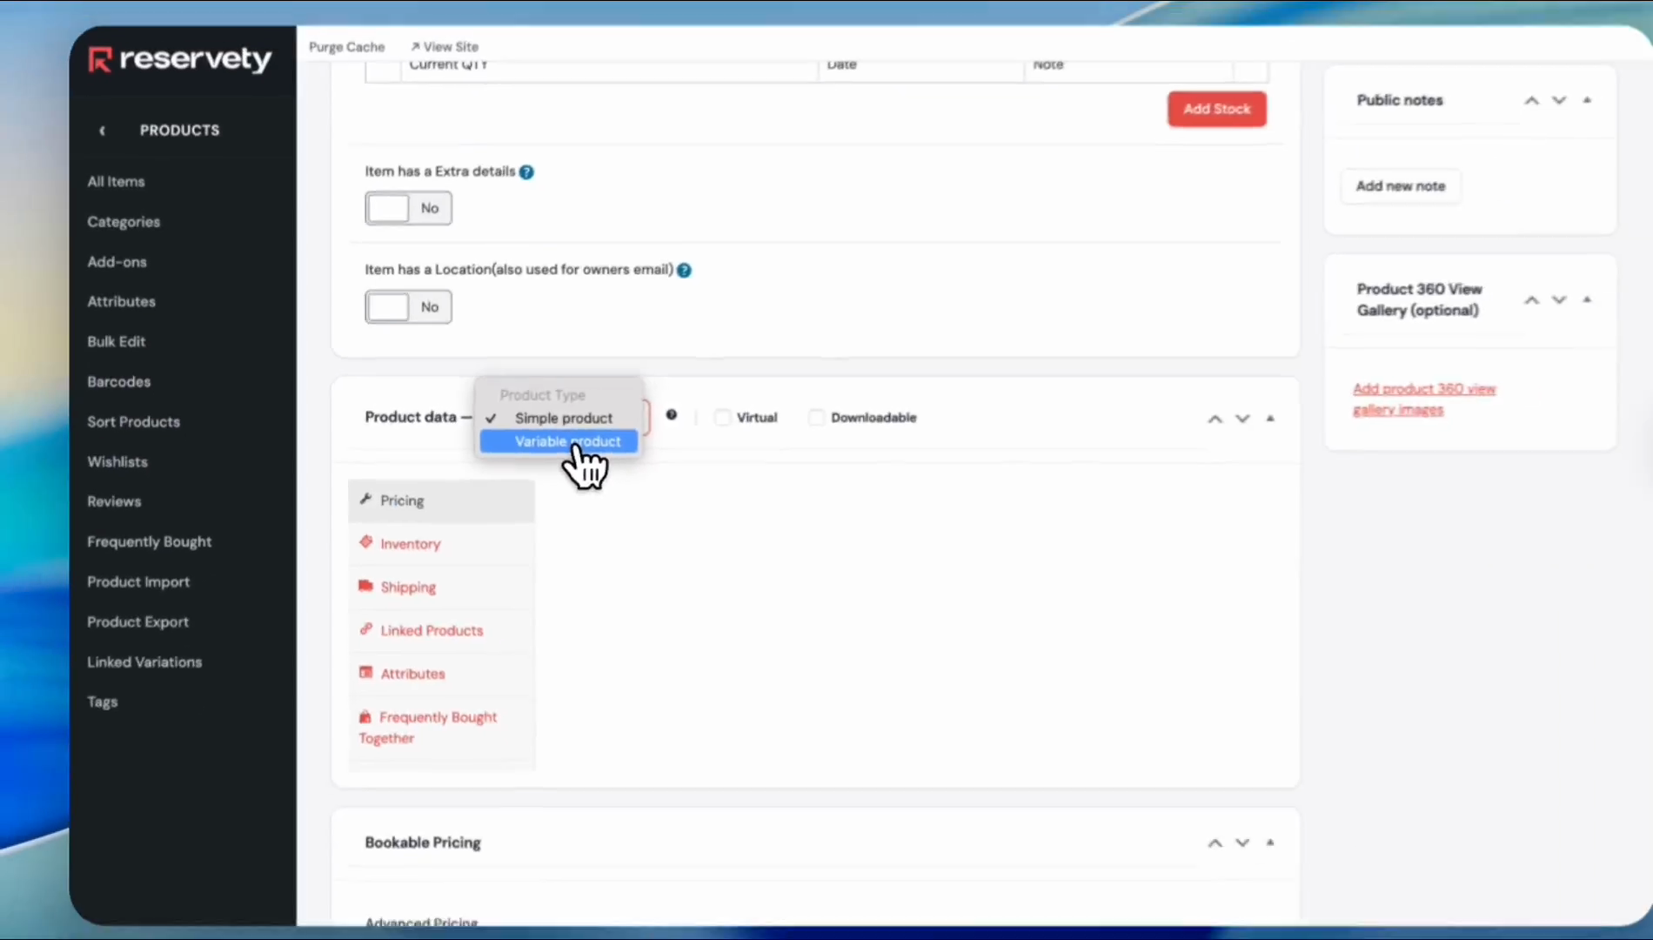The image size is (1653, 940).
Task: Click help icon next to Extra details
Action: [x=526, y=172]
